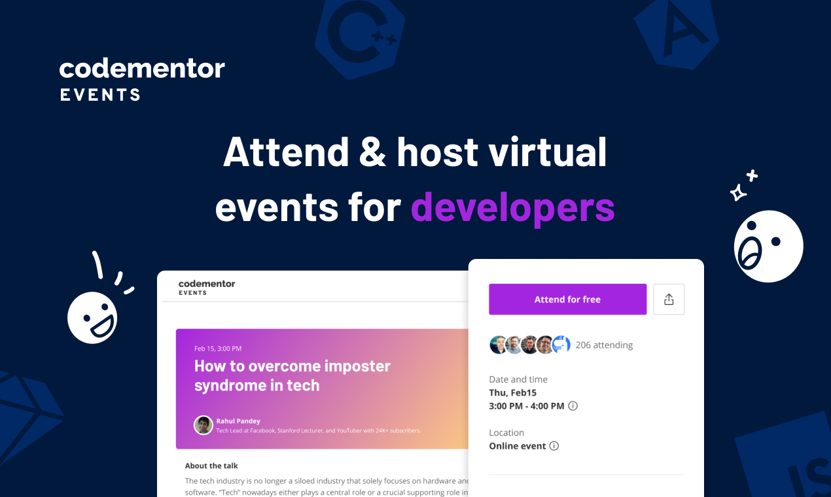Click the Thu, Feb15 date text
Viewport: 831px width, 497px height.
pos(514,392)
